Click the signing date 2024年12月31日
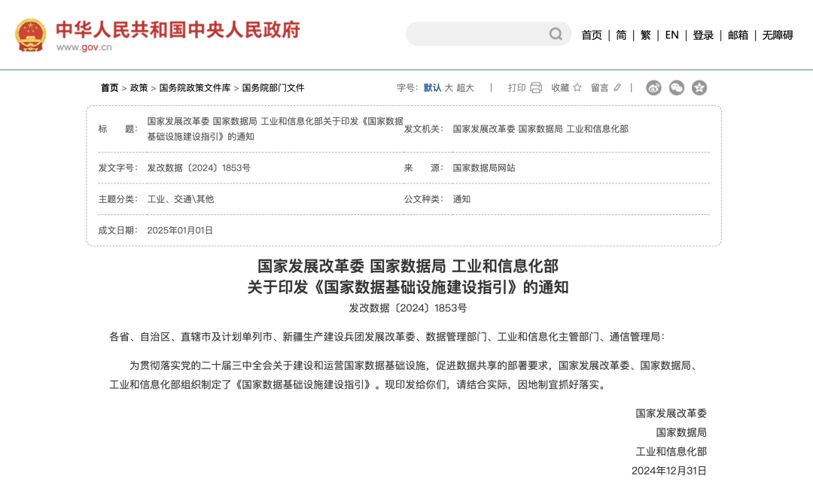The height and width of the screenshot is (488, 813). [669, 471]
